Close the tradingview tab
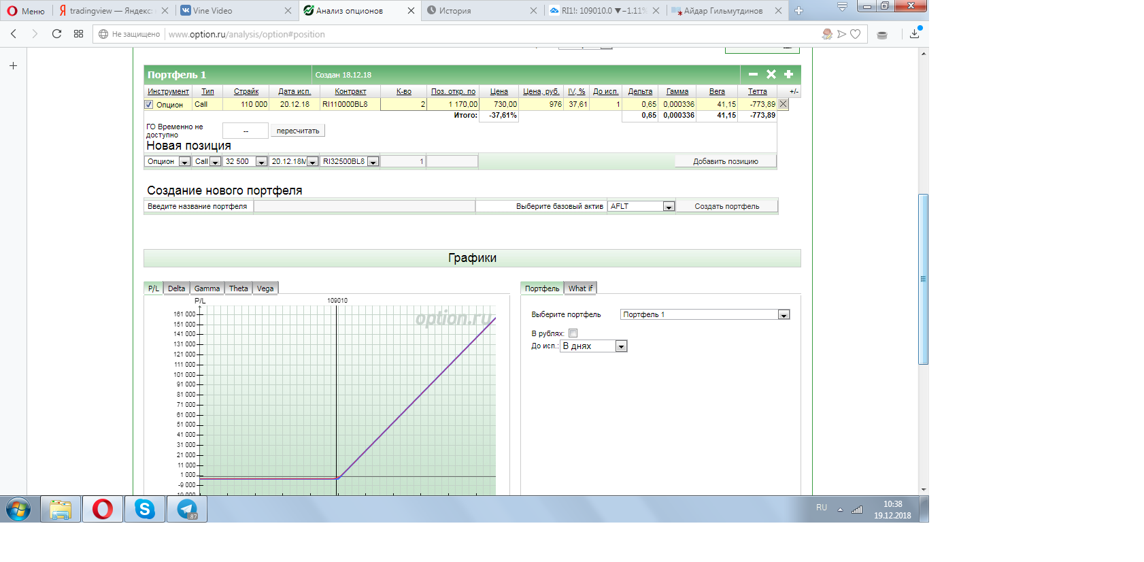The height and width of the screenshot is (562, 1144). pos(165,11)
